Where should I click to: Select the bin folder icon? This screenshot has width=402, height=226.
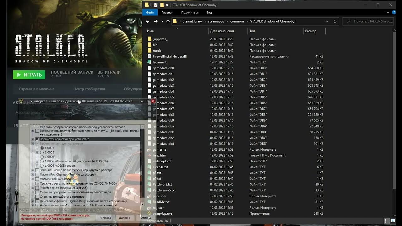click(x=149, y=45)
